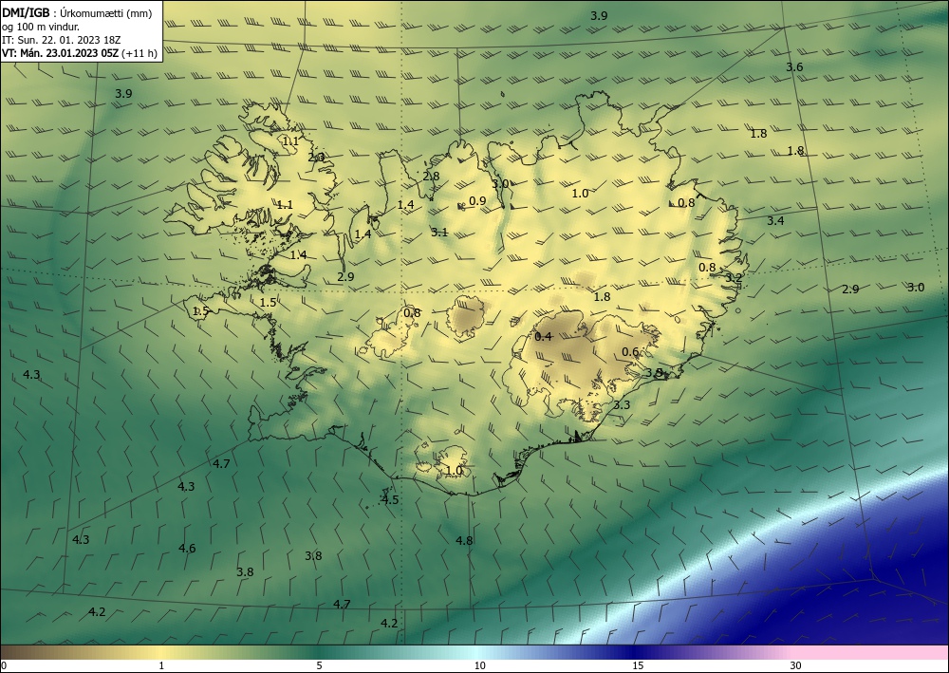Click the '10' tick label on the color scale
Image resolution: width=949 pixels, height=673 pixels.
coord(479,666)
